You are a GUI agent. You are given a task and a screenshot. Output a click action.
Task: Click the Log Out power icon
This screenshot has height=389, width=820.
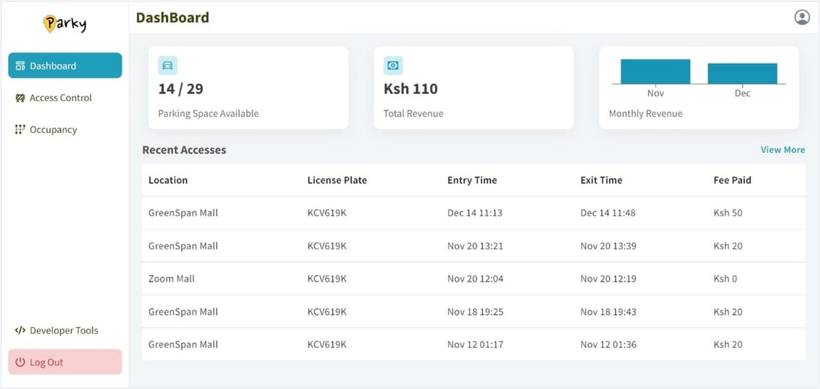click(x=20, y=362)
